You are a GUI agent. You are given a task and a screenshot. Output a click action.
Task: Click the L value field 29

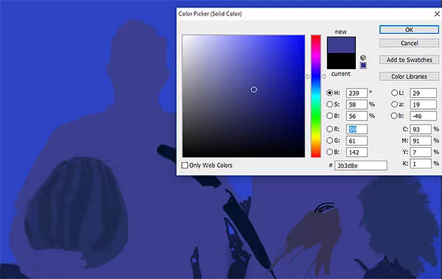[x=423, y=93]
